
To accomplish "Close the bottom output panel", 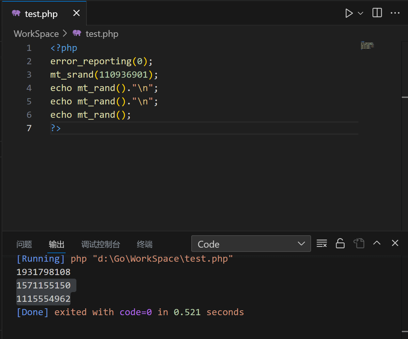I will pos(395,243).
